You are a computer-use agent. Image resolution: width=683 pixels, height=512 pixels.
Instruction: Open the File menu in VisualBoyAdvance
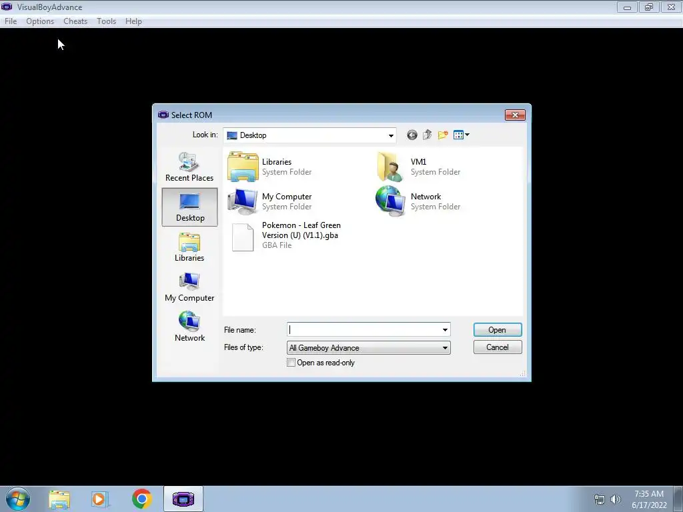(11, 21)
